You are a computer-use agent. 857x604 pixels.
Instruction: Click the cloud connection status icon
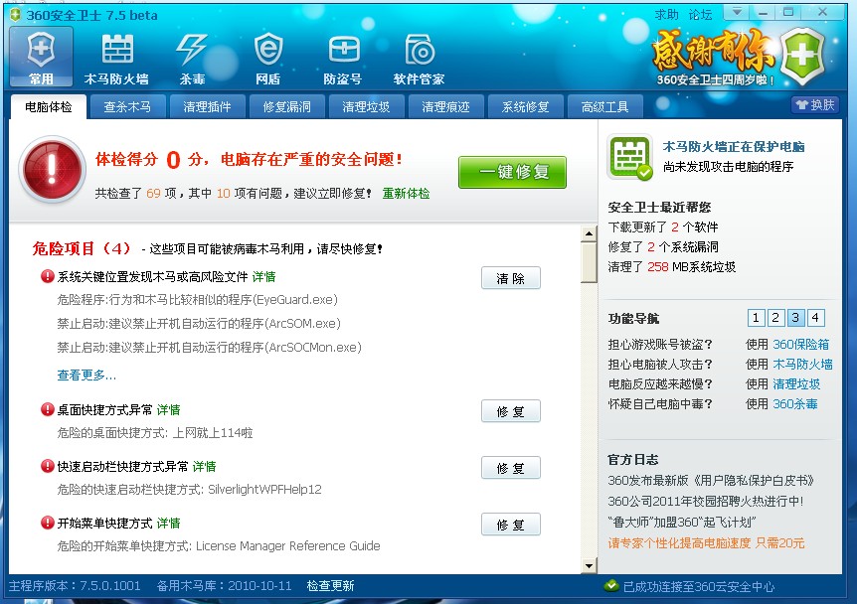[x=611, y=586]
